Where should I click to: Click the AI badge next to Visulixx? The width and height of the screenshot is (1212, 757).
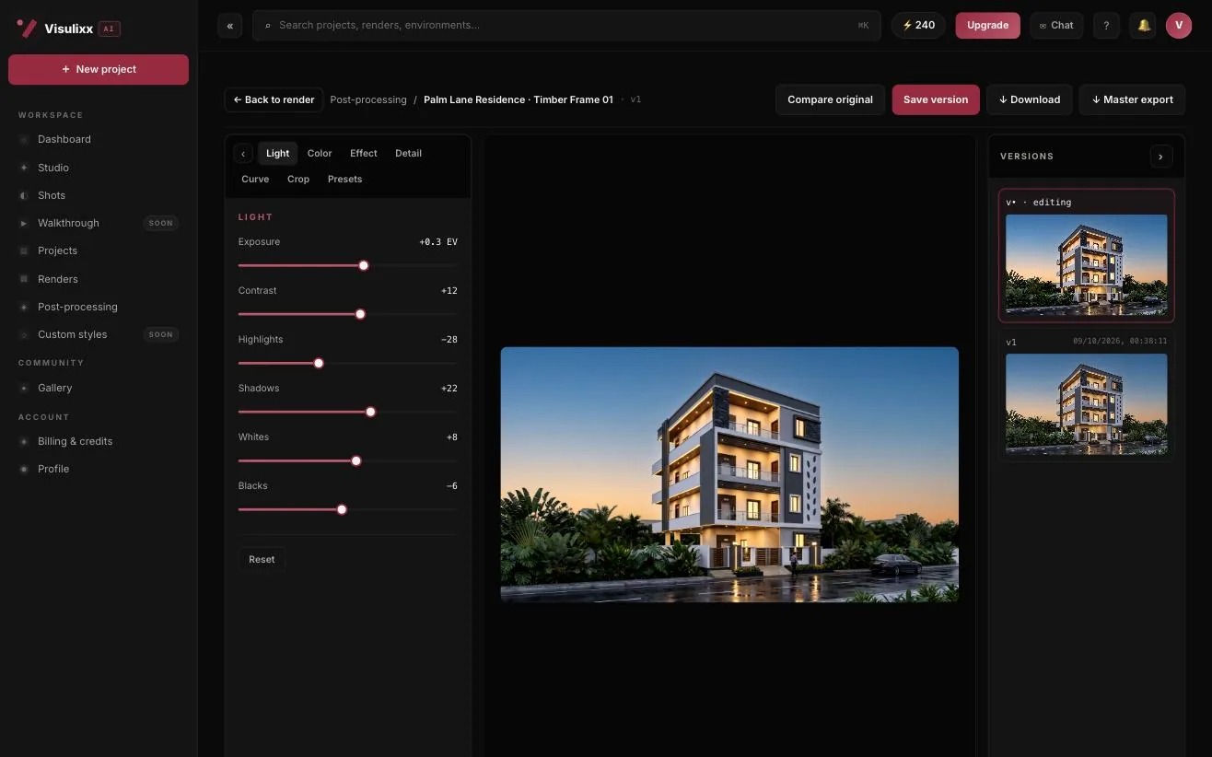pos(109,29)
